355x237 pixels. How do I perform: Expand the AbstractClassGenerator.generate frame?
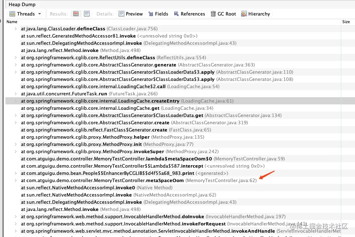[16, 65]
